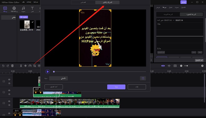This screenshot has width=206, height=118.
Task: Click the track icon of the top track
Action: pyautogui.click(x=4, y=81)
